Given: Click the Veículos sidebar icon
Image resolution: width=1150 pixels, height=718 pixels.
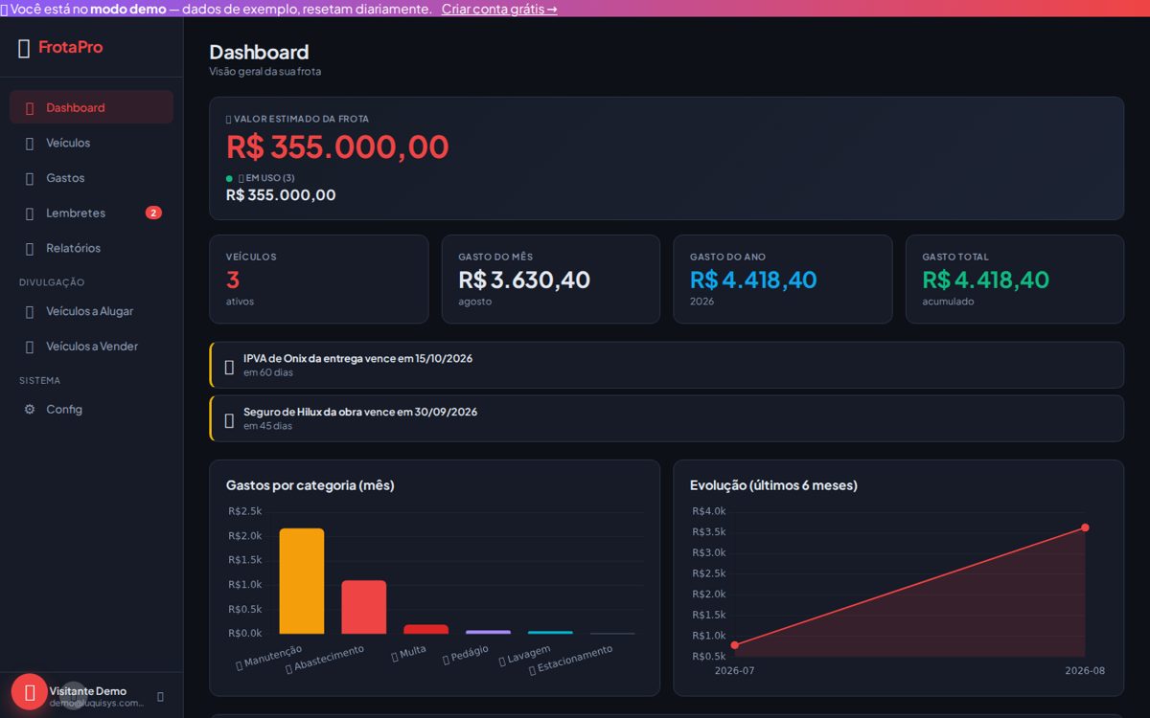Looking at the screenshot, I should [x=30, y=143].
